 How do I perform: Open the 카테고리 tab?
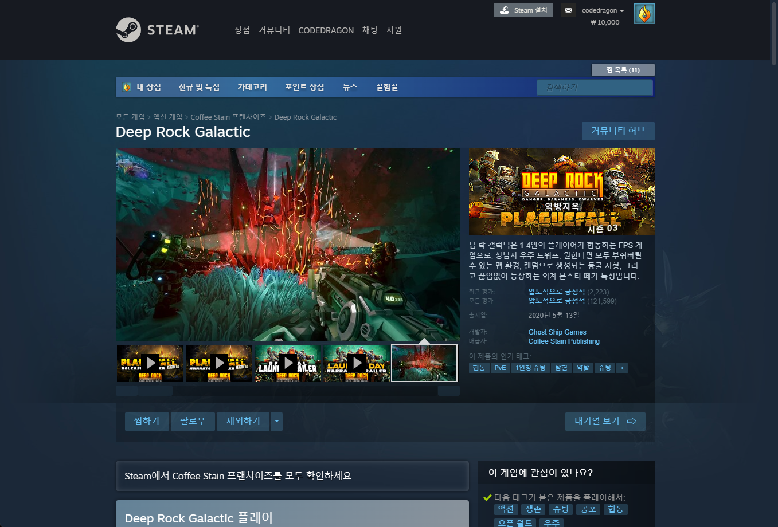pos(252,87)
